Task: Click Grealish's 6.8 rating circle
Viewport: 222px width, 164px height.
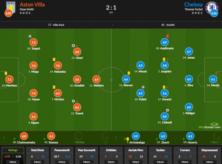Action: click(x=77, y=79)
